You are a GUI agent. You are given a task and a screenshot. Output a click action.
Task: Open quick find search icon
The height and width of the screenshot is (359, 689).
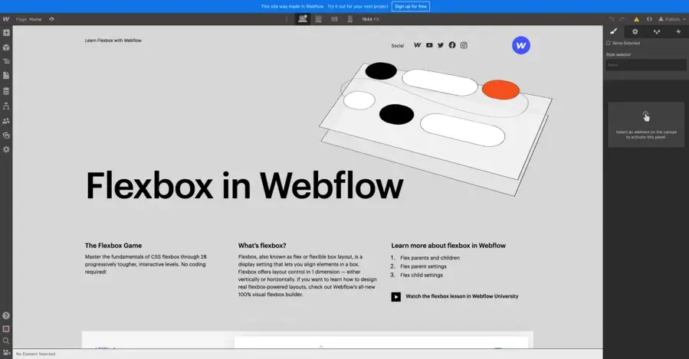click(6, 341)
